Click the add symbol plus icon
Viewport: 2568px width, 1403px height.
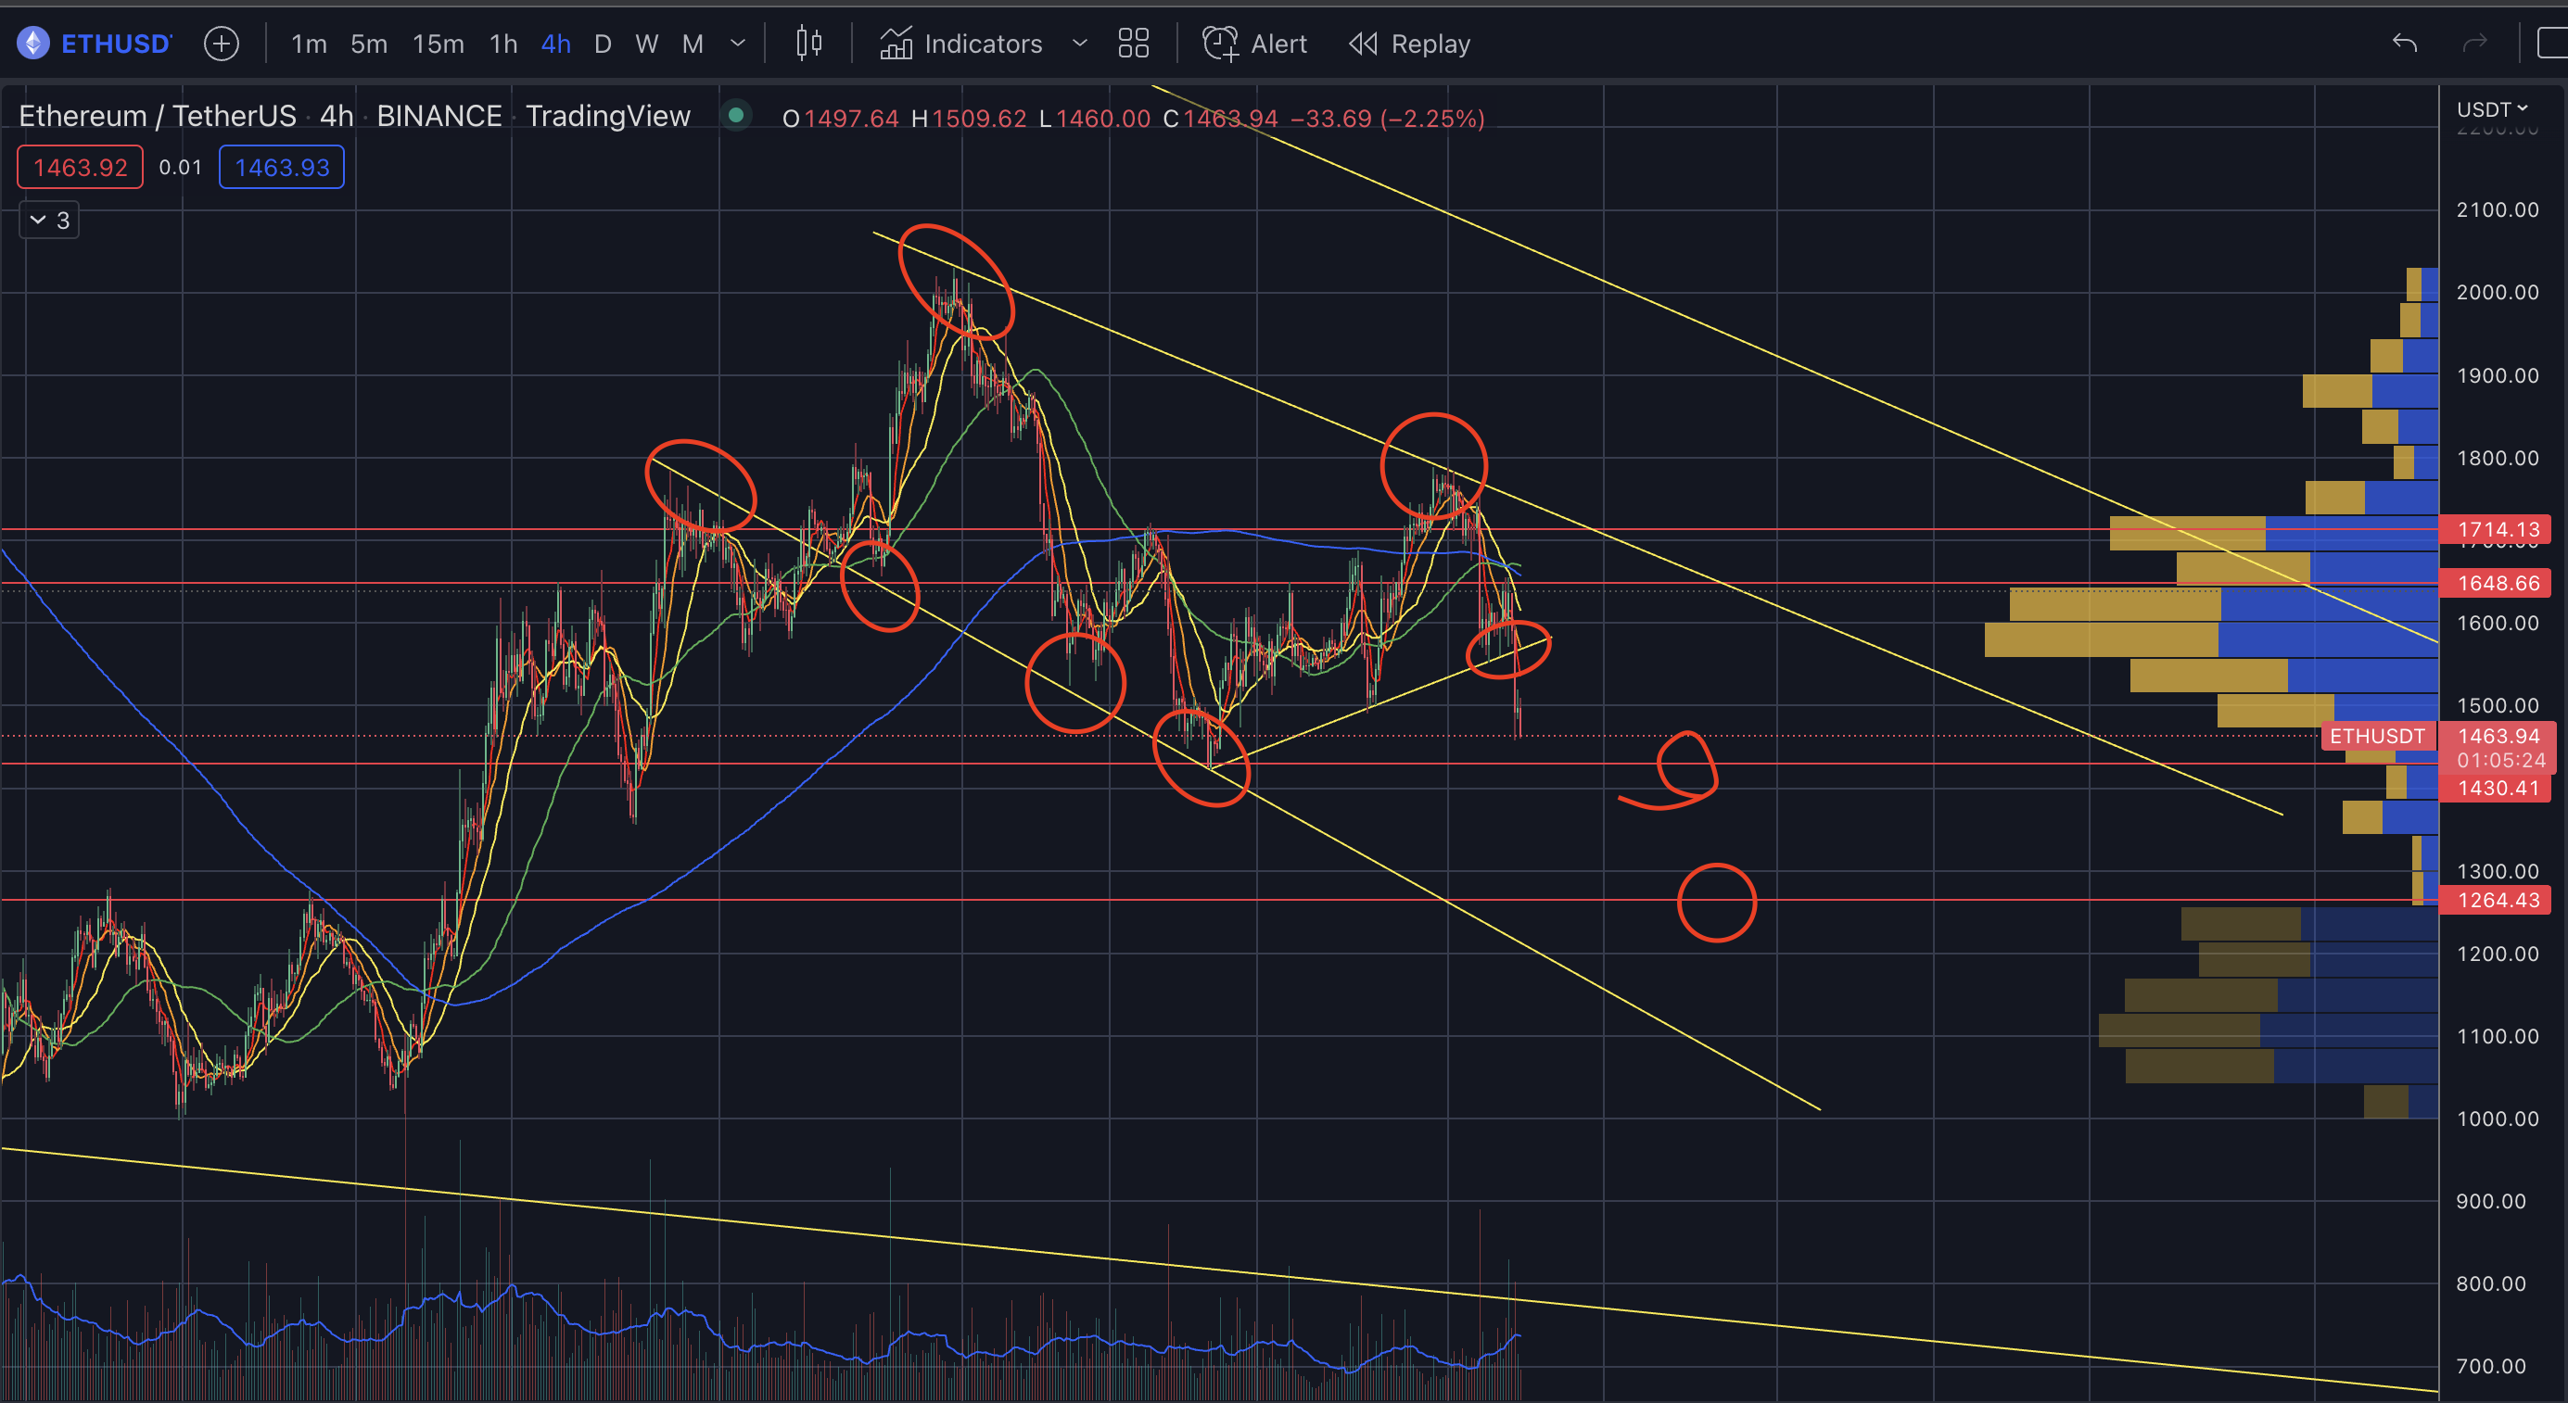pyautogui.click(x=221, y=44)
